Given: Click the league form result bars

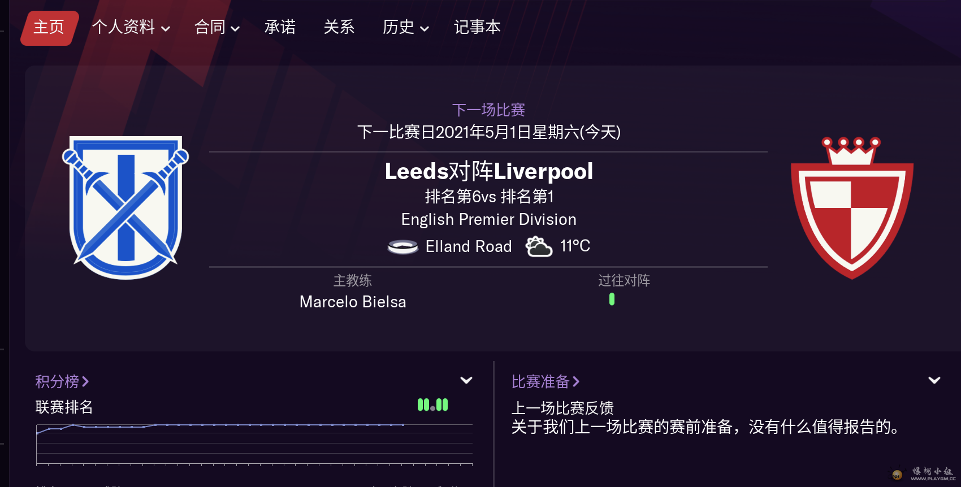Looking at the screenshot, I should (x=432, y=405).
